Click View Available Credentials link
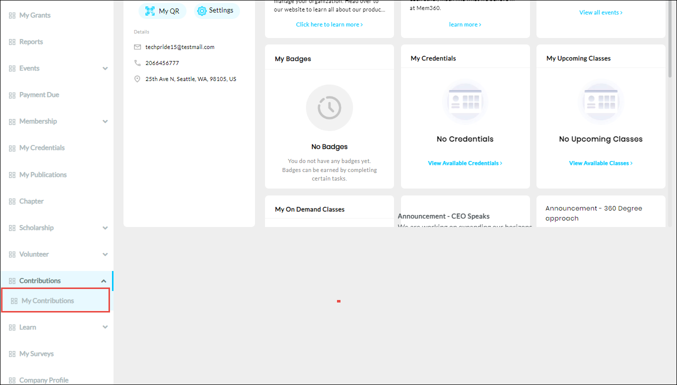This screenshot has height=385, width=677. click(x=465, y=163)
